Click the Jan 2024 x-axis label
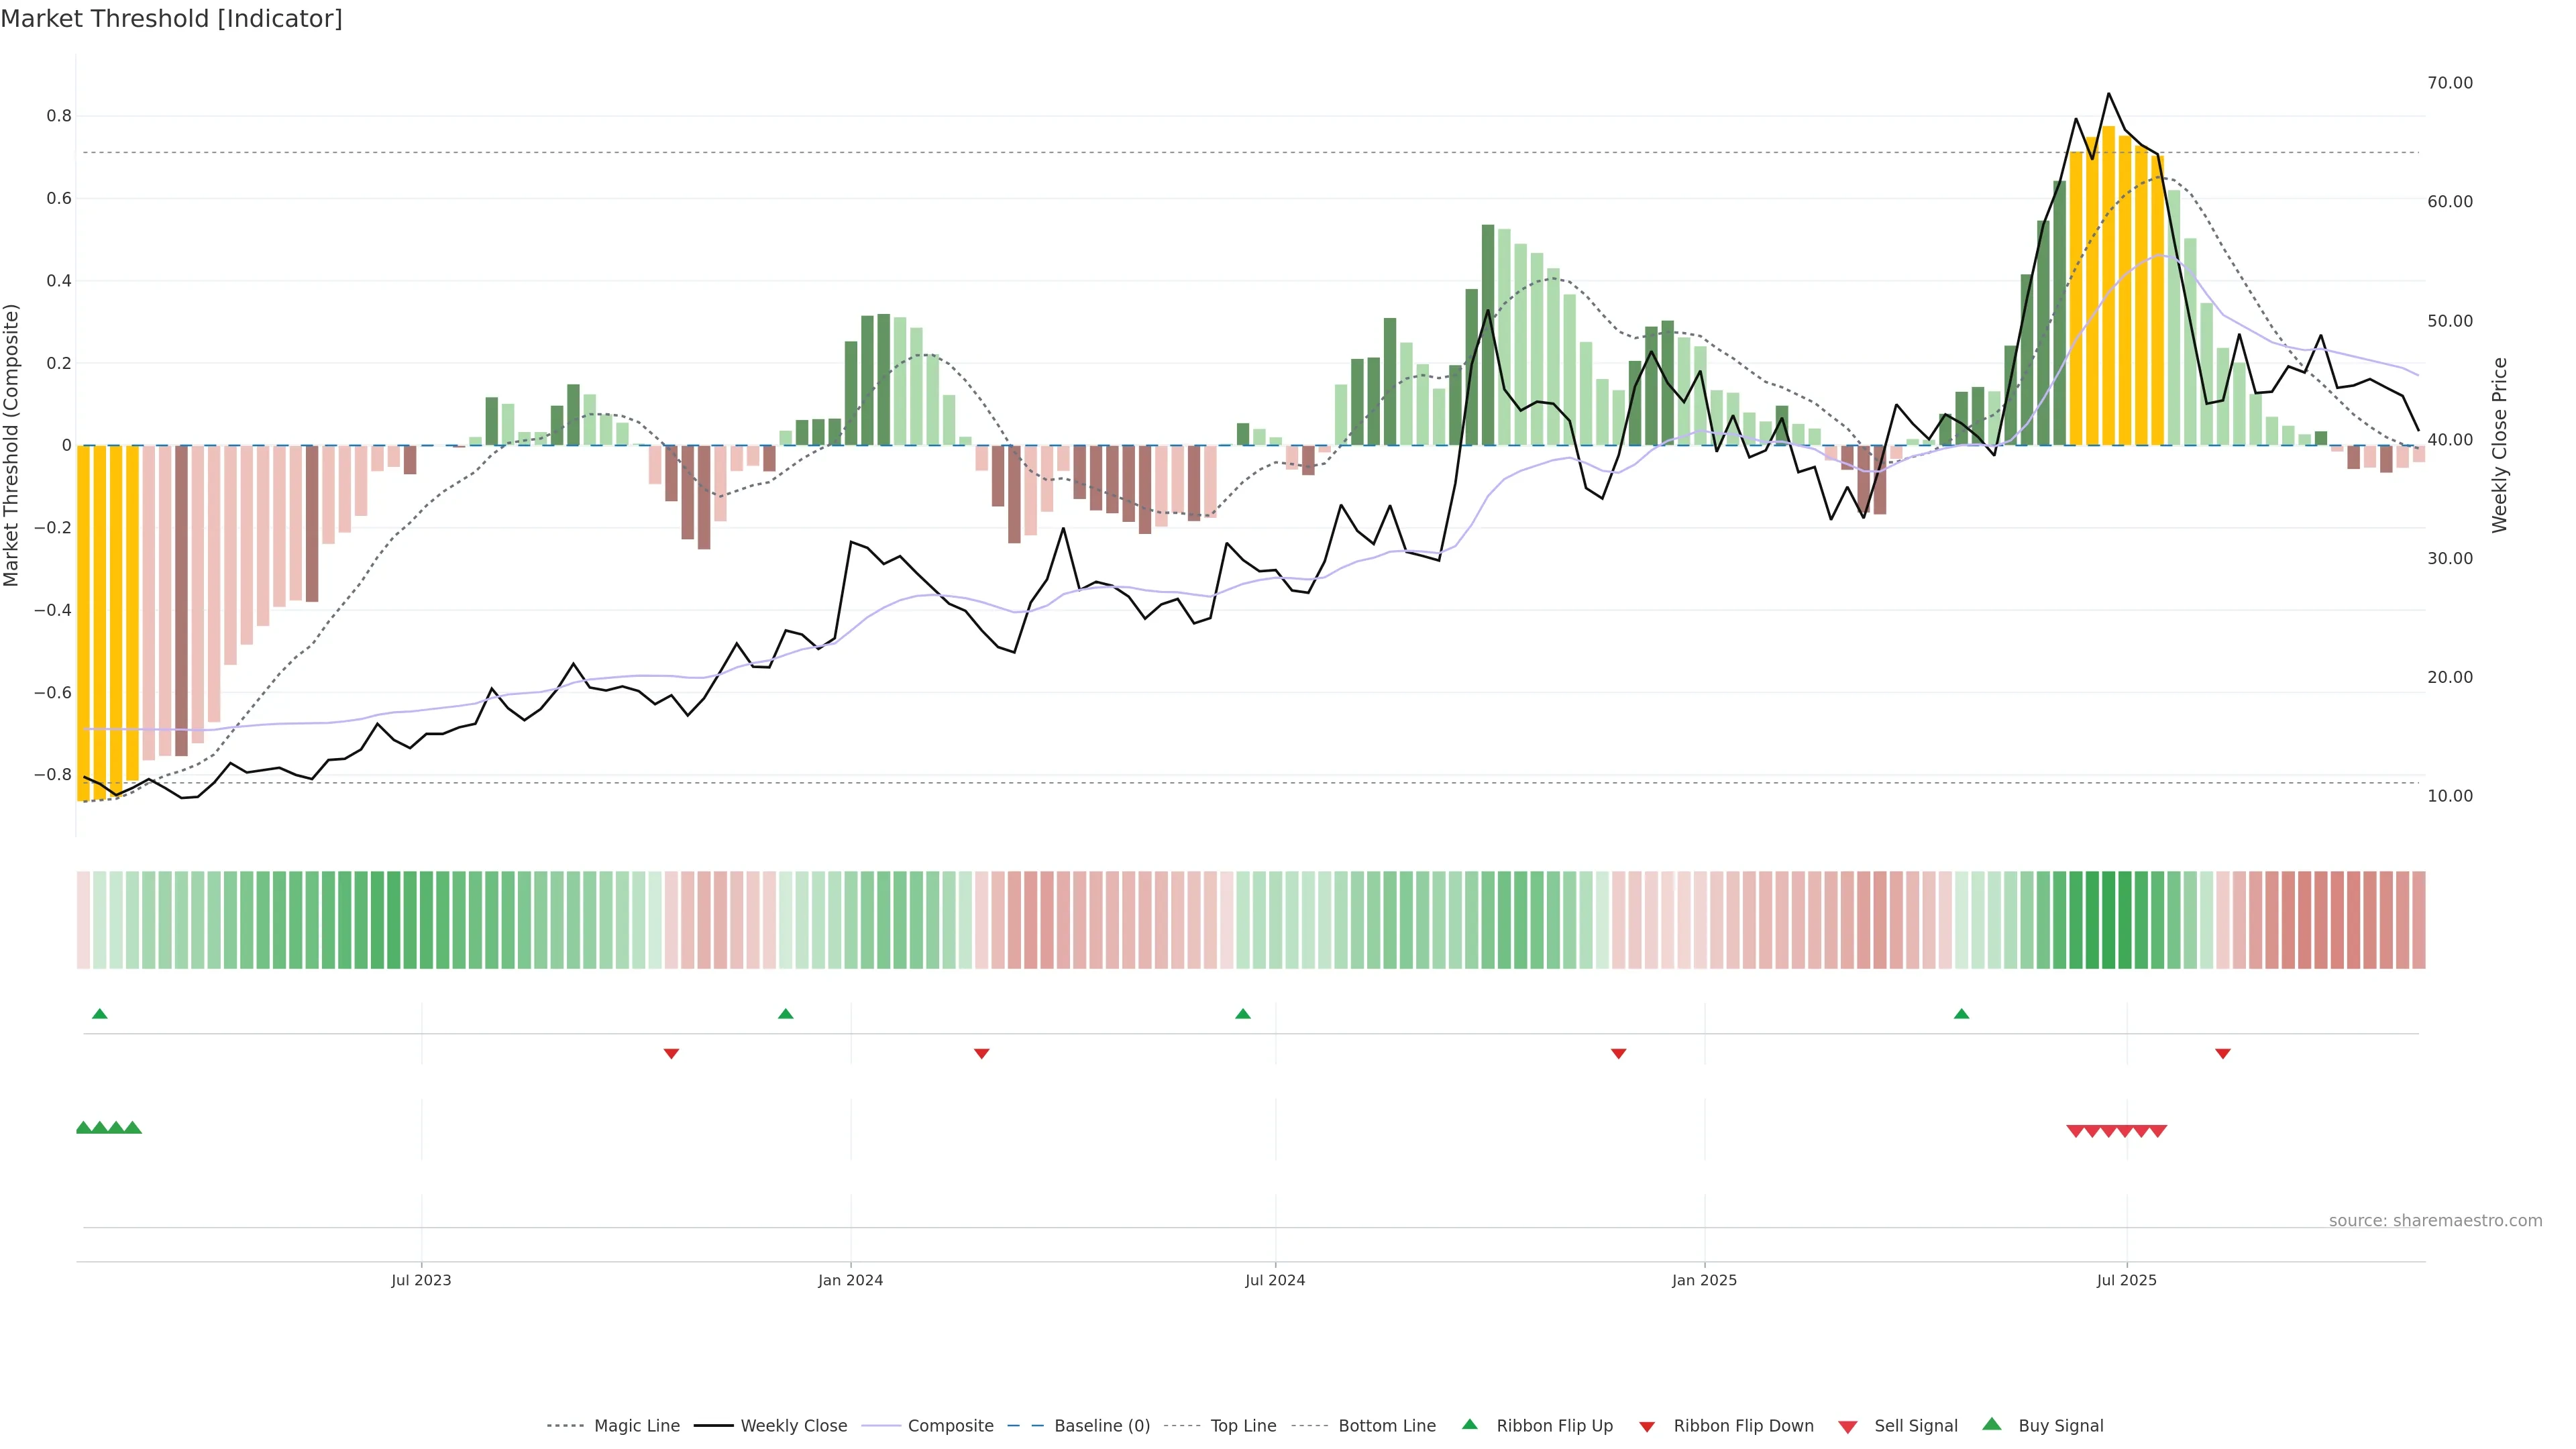Screen dimensions: 2576x1449 tap(850, 1280)
